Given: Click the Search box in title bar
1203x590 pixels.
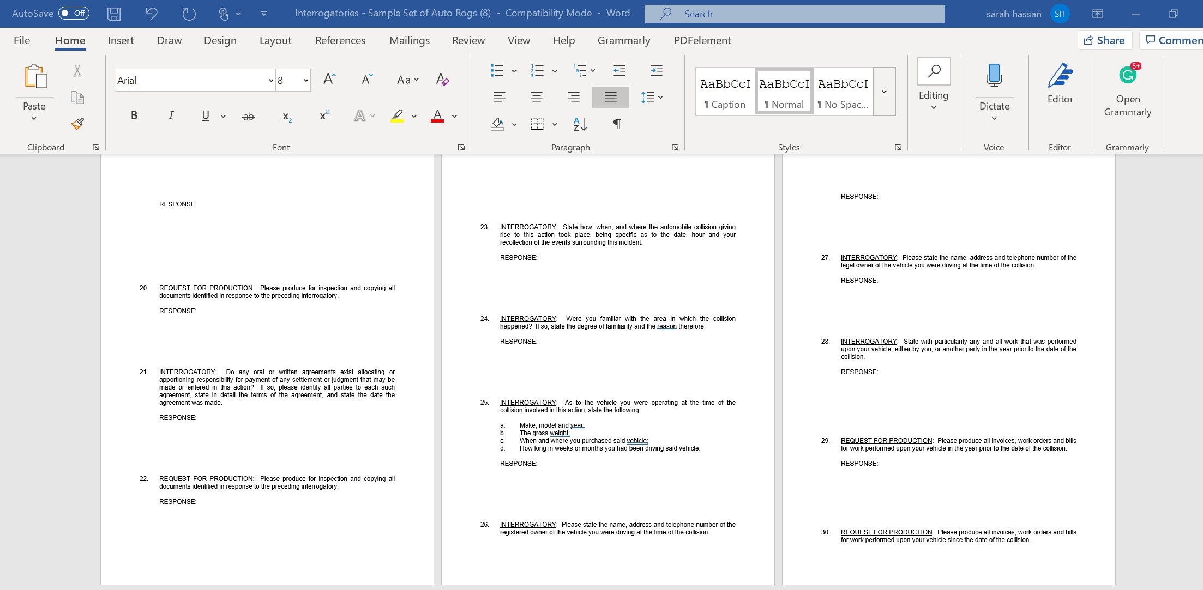Looking at the screenshot, I should [x=793, y=14].
